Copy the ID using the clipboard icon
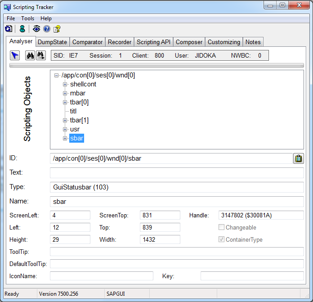 298,158
